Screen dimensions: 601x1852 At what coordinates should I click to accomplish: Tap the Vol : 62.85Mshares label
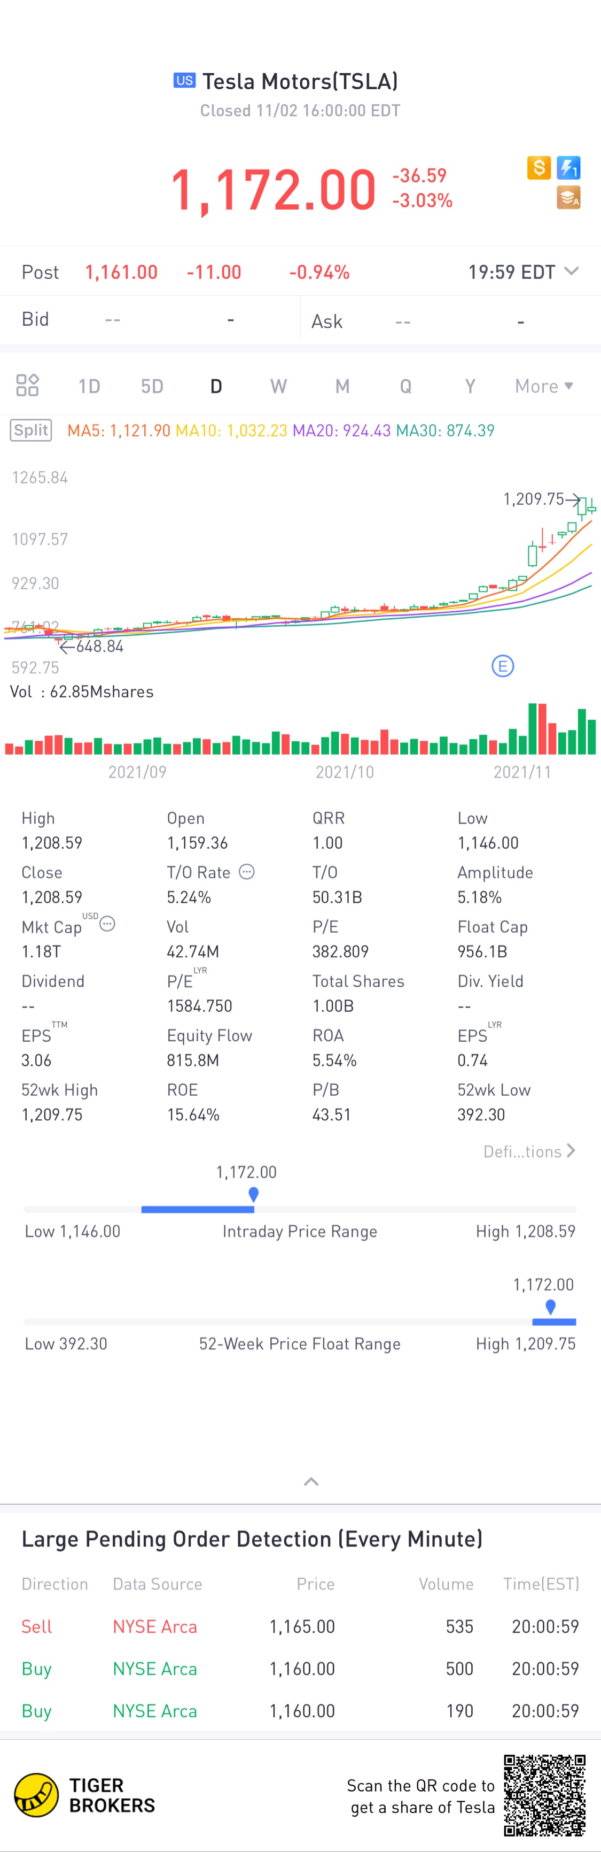click(x=82, y=691)
